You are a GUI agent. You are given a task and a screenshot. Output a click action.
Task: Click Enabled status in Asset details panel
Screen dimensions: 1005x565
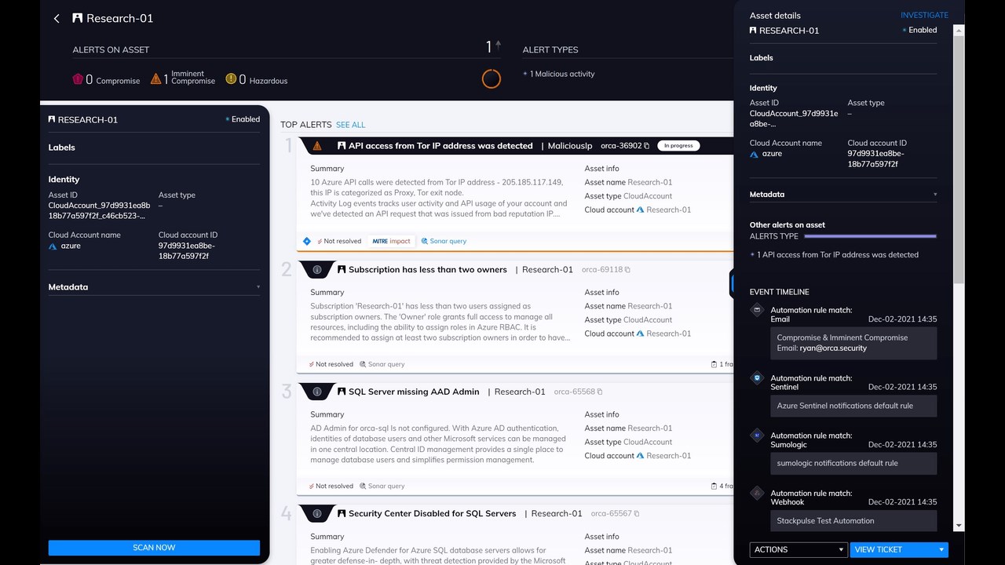919,30
